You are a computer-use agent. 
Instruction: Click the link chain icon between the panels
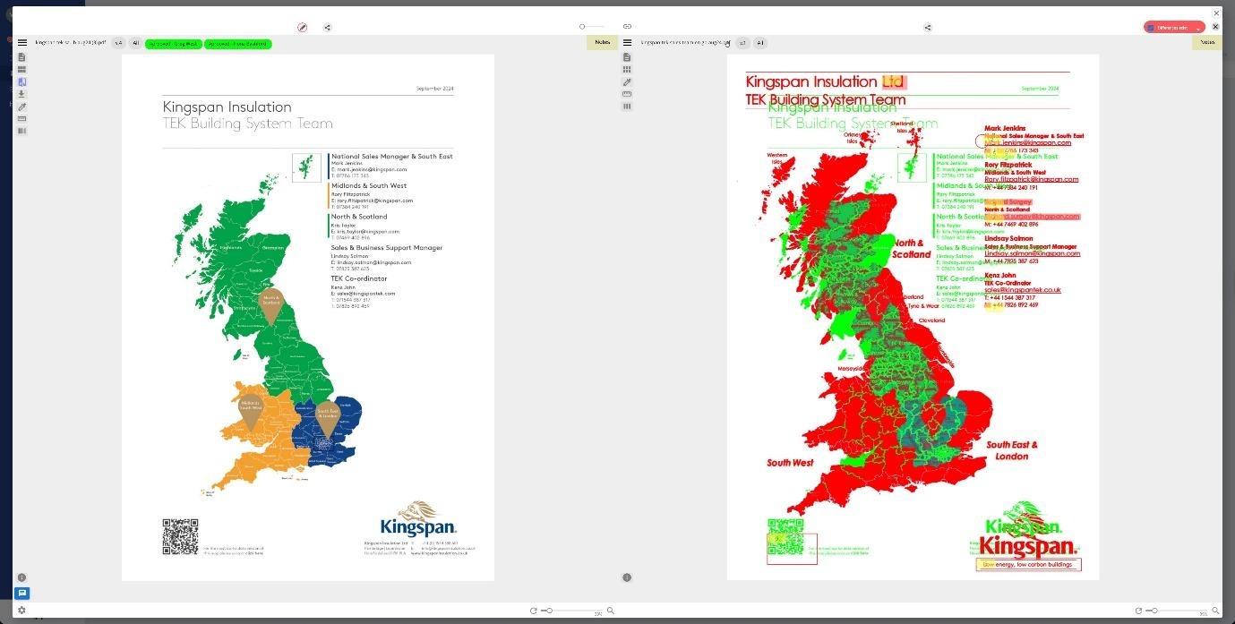(627, 27)
